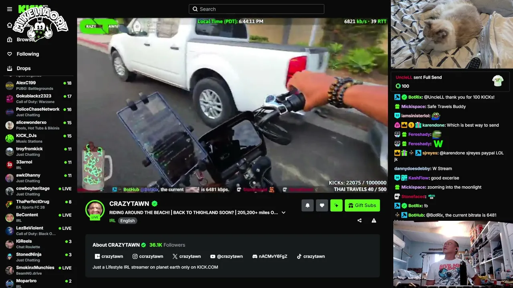
Task: Click UncleLL in the Full Send notice
Action: [x=404, y=78]
